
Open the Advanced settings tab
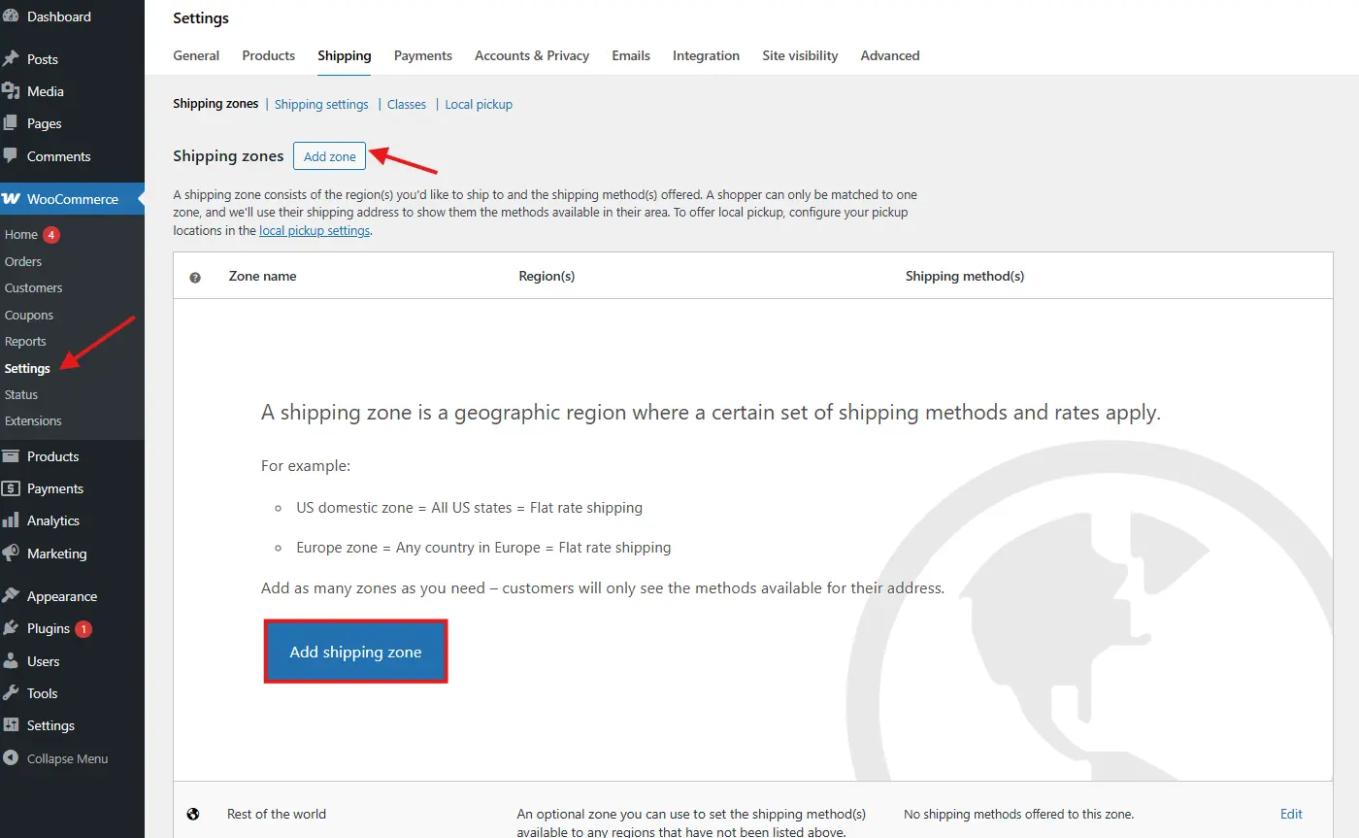coord(890,55)
